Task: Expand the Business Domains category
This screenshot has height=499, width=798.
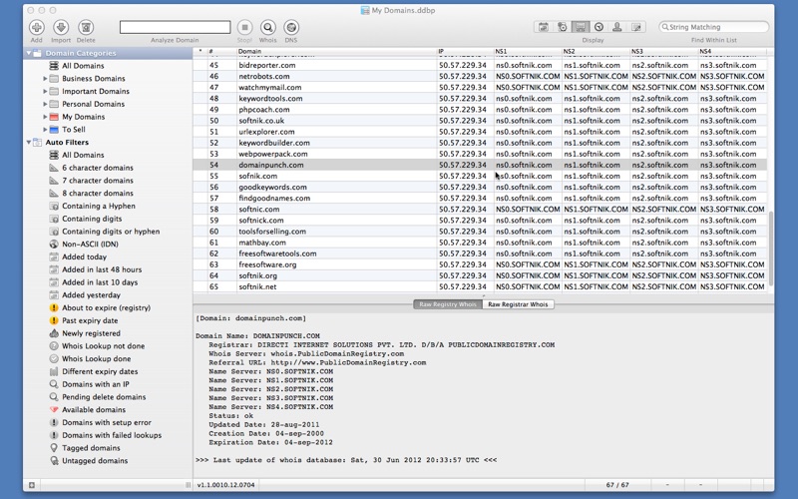Action: coord(45,79)
